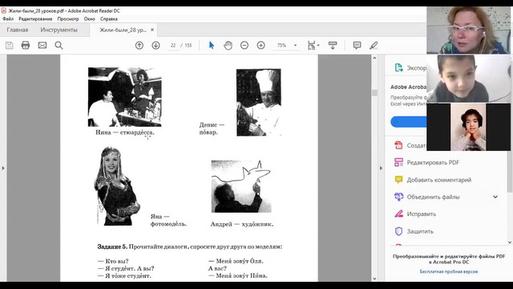Send file by email envelope icon
Viewport: 513px width, 289px height.
[42, 45]
